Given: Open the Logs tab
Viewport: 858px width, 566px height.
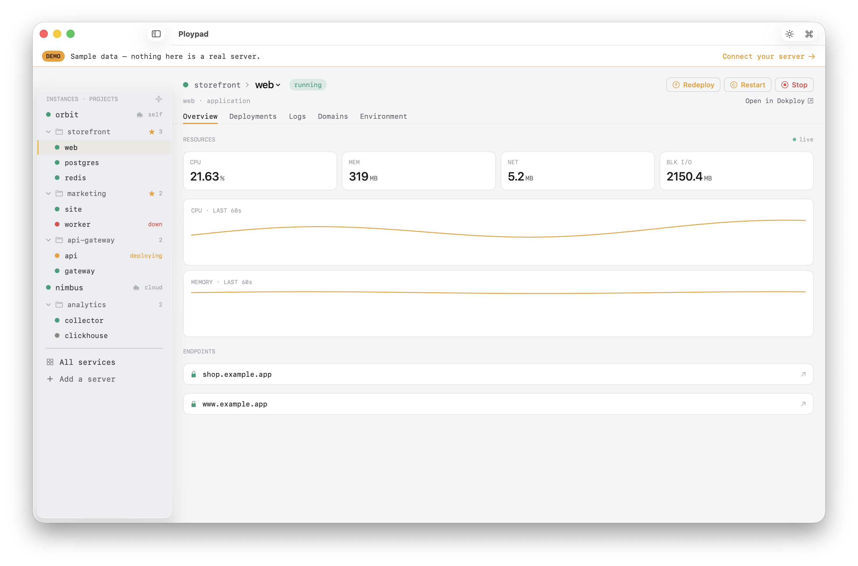Looking at the screenshot, I should (x=297, y=116).
